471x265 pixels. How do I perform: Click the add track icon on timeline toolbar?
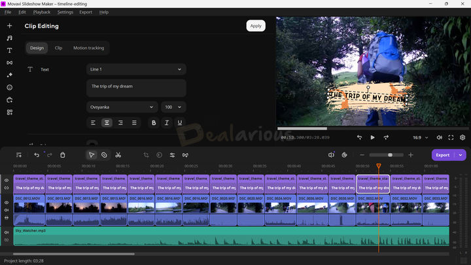[x=19, y=155]
